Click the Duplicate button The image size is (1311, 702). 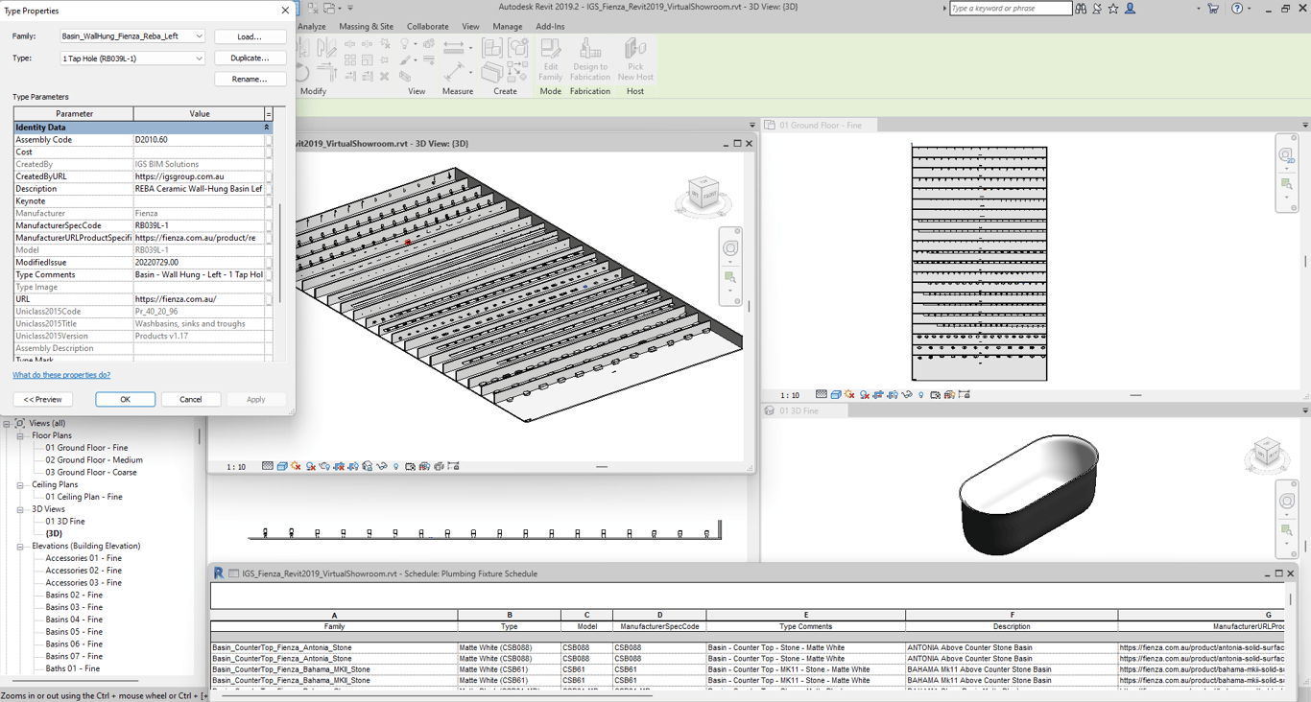tap(250, 58)
